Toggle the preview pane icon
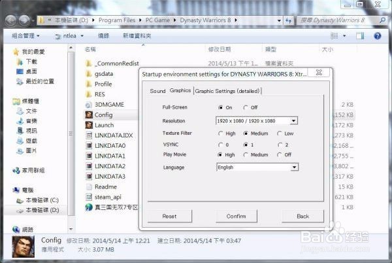Image resolution: width=392 pixels, height=263 pixels. (x=360, y=36)
